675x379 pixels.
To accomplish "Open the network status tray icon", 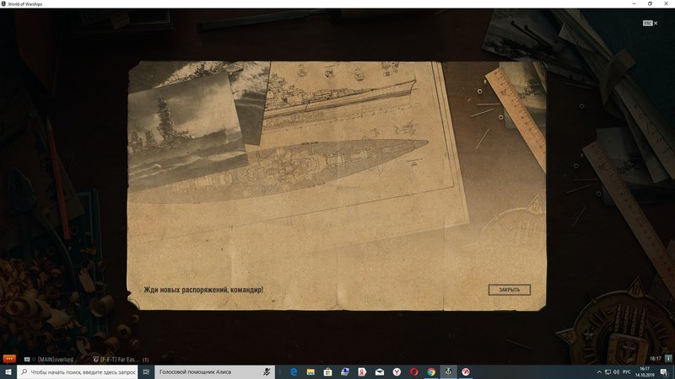I will (607, 372).
